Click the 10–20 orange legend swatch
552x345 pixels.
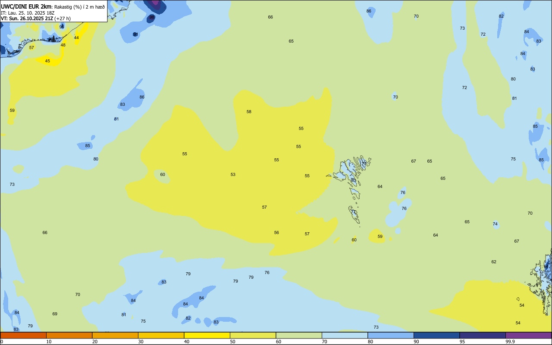[69, 335]
